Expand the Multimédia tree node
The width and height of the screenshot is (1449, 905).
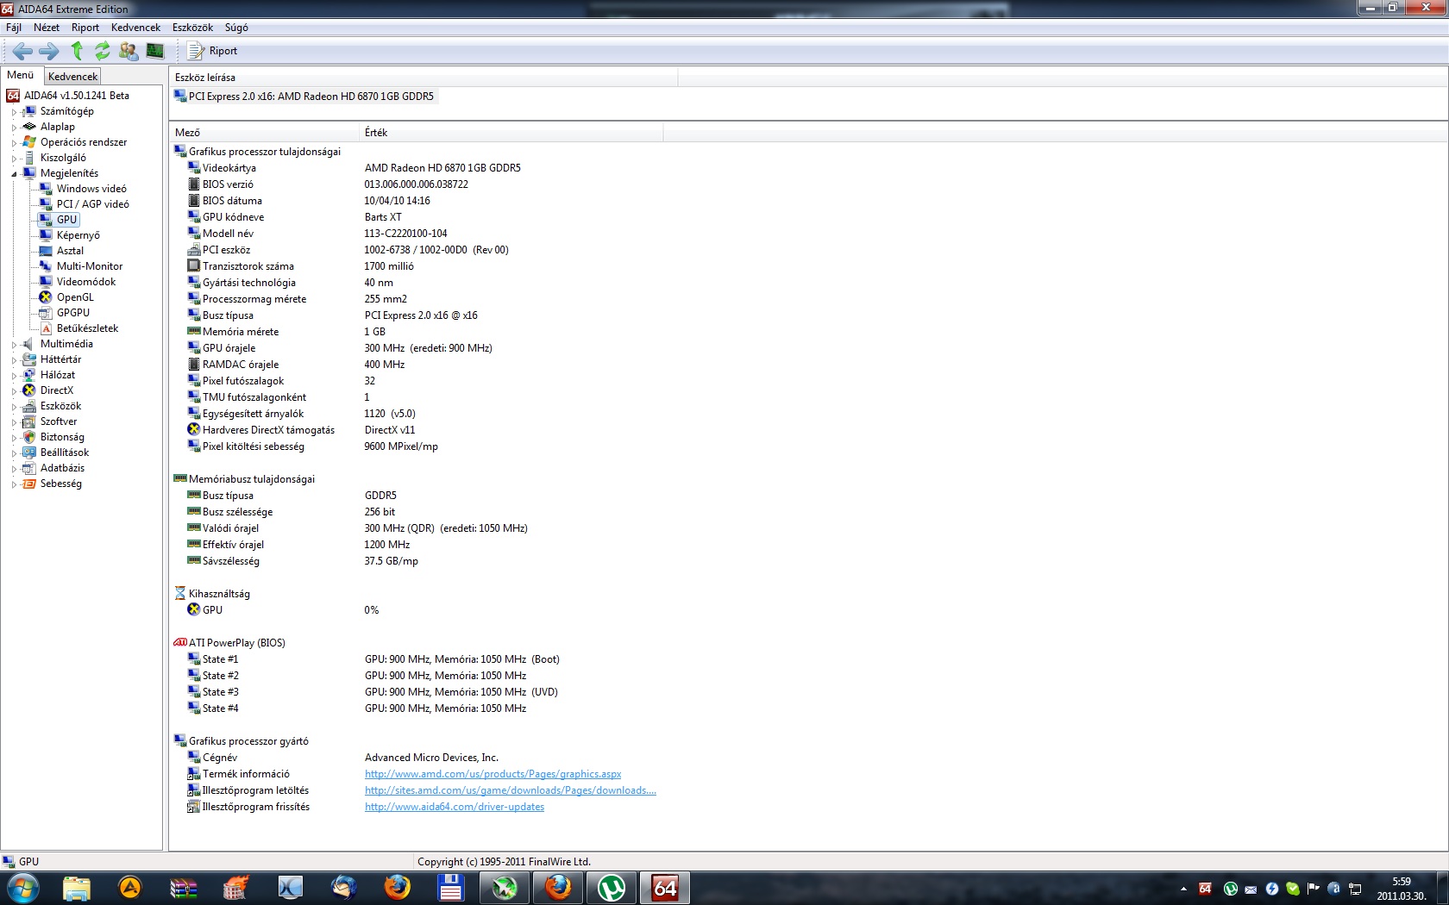pyautogui.click(x=14, y=345)
